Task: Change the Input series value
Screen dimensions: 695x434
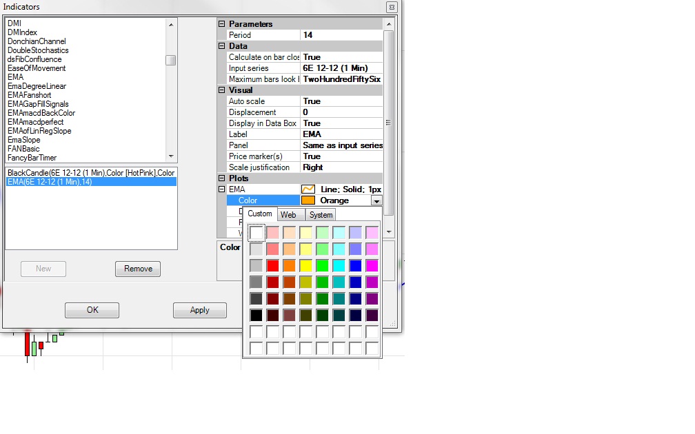Action: coord(341,68)
